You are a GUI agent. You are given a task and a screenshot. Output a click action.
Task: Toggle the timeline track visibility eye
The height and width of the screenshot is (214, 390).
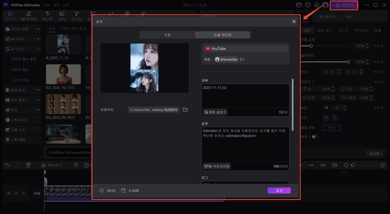tap(16, 193)
